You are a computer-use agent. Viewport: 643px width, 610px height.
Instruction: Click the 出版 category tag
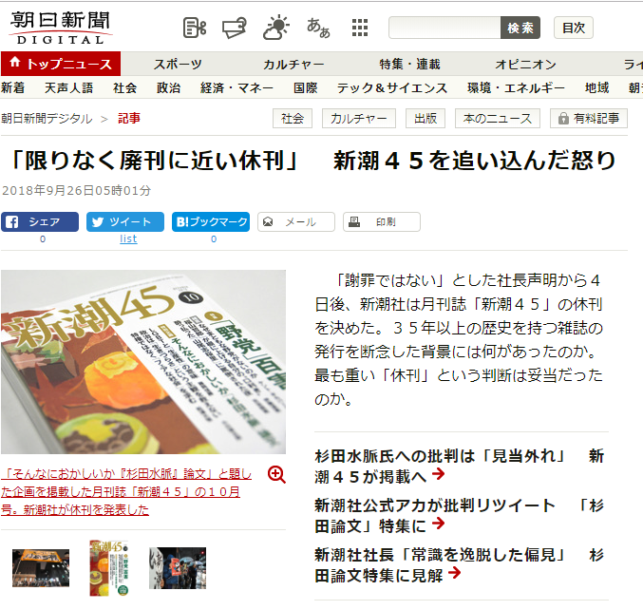426,119
